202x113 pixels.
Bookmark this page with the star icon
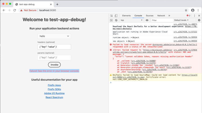coord(186,10)
